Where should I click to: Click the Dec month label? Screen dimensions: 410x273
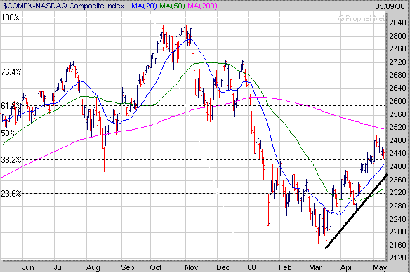pos(223,268)
